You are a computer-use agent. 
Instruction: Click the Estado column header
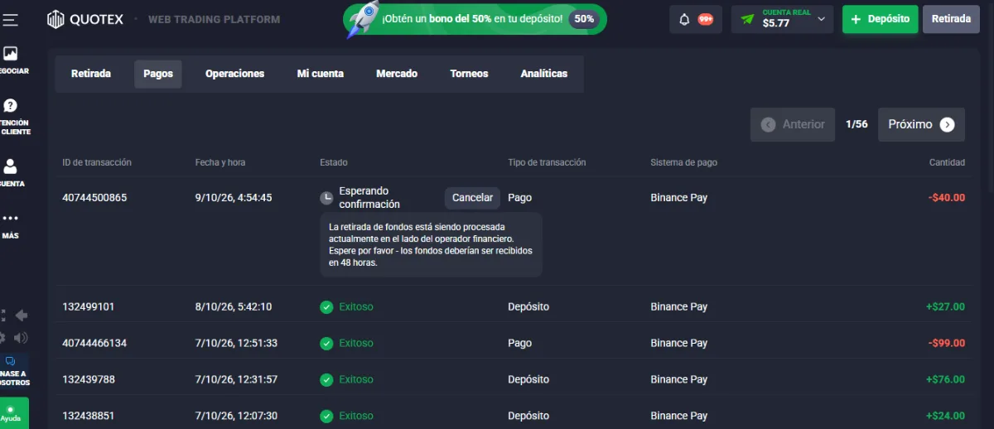[334, 162]
